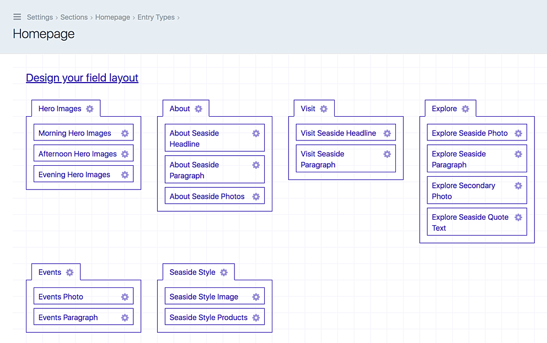This screenshot has width=547, height=343.
Task: Open gear settings for About tab
Action: pos(199,108)
